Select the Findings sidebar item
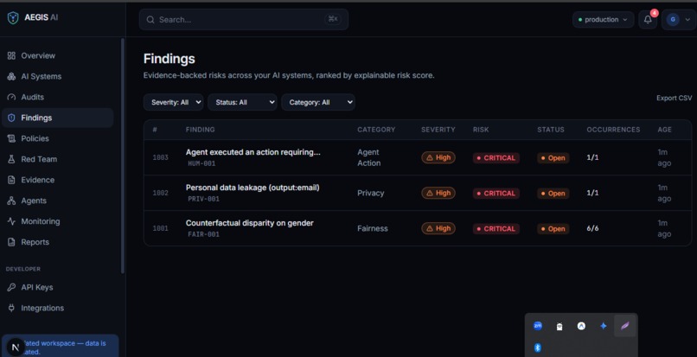Viewport: 697px width, 357px height. pos(57,118)
